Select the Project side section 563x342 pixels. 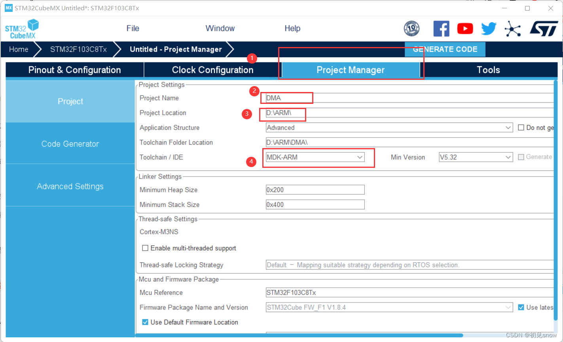(x=70, y=101)
